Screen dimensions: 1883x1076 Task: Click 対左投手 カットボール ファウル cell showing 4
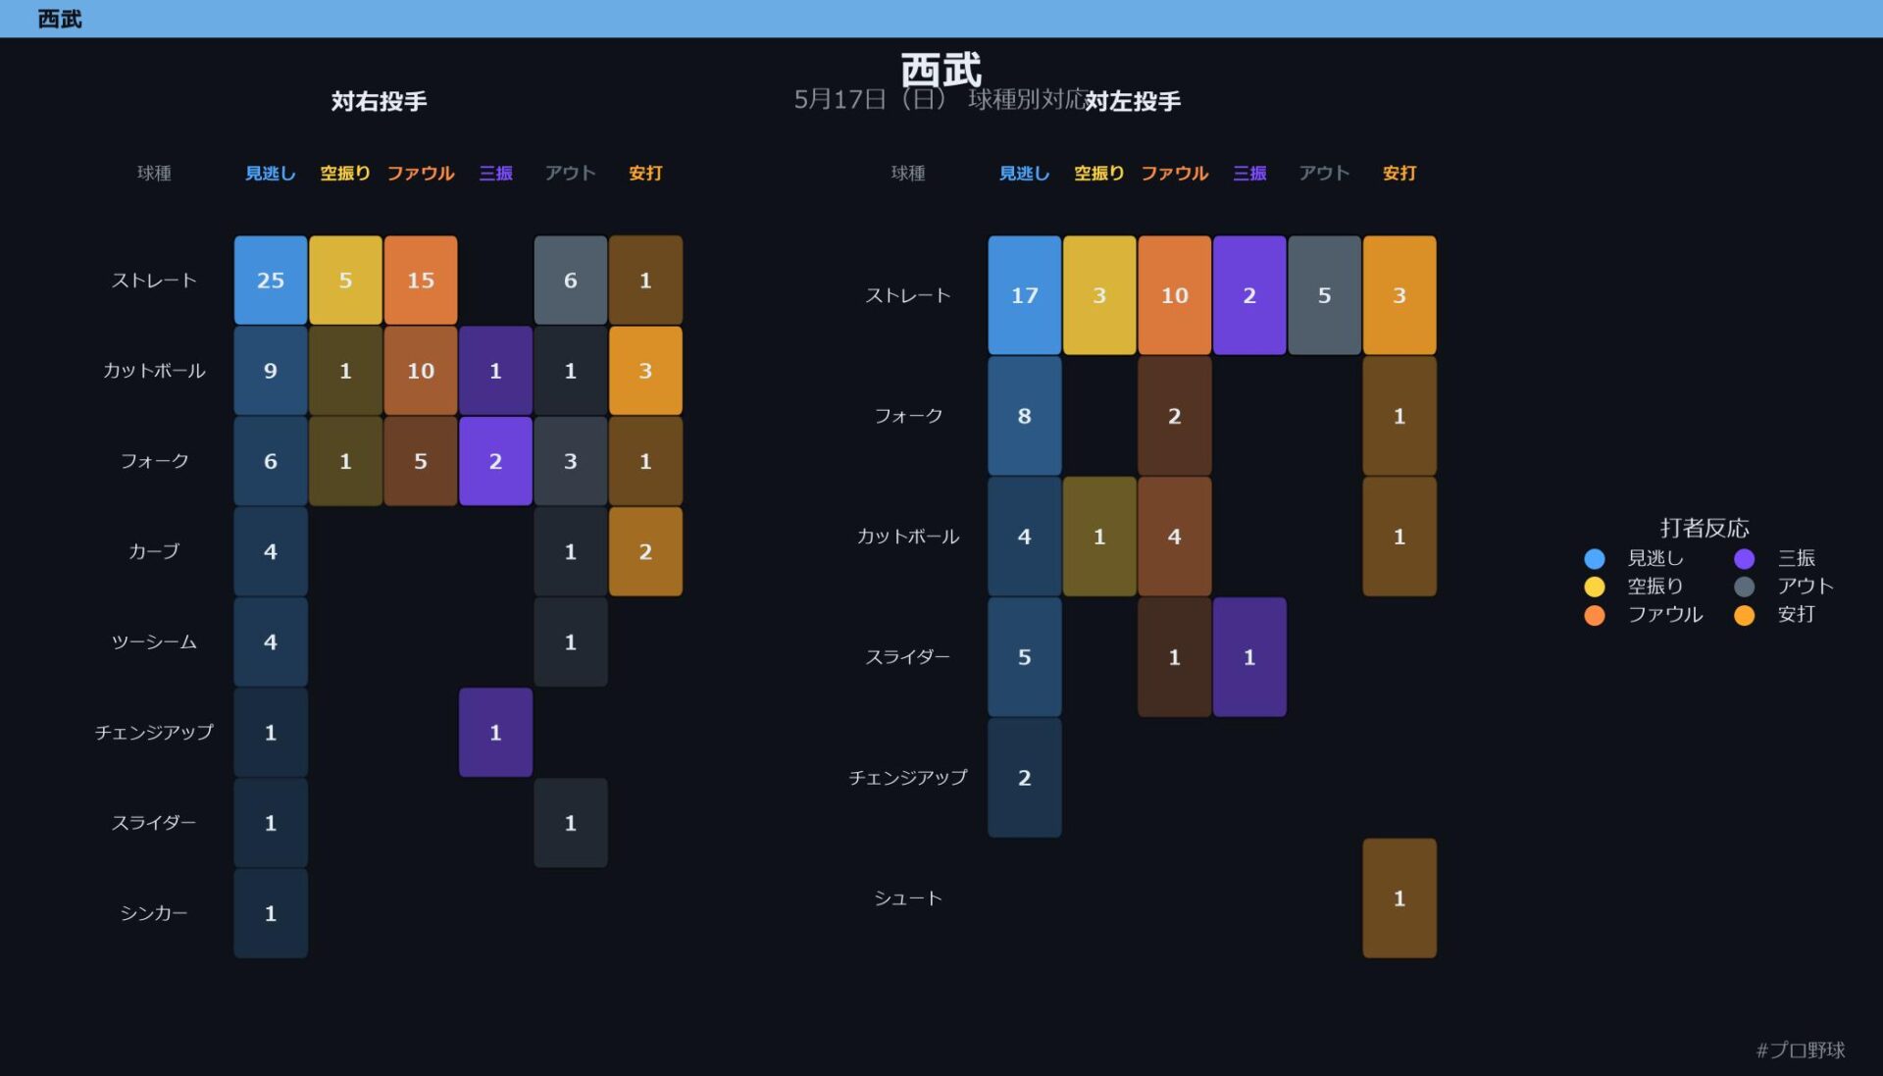[x=1175, y=537]
